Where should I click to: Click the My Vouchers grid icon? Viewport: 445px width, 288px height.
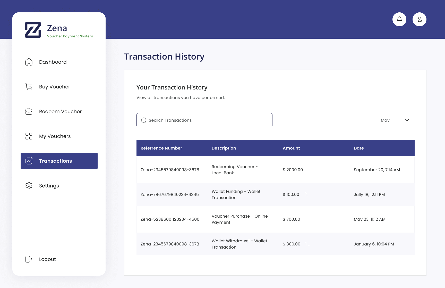(x=29, y=136)
